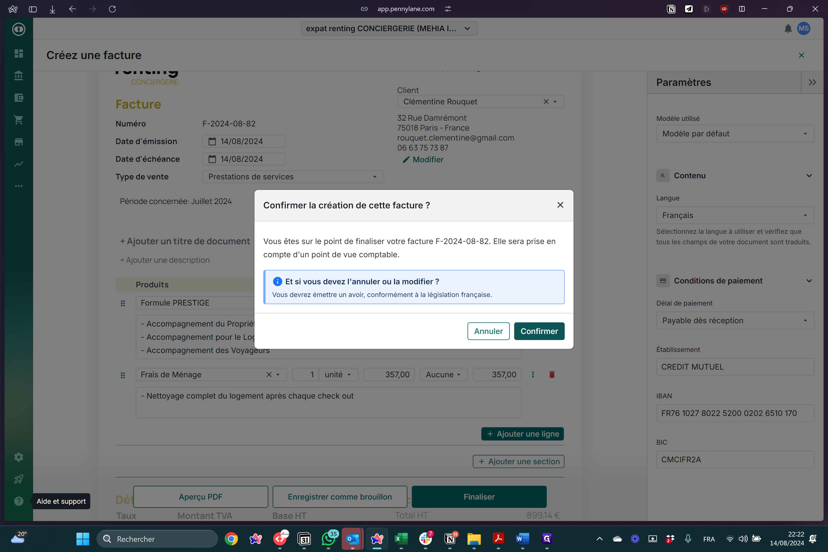Open Windows Start menu

(83, 539)
